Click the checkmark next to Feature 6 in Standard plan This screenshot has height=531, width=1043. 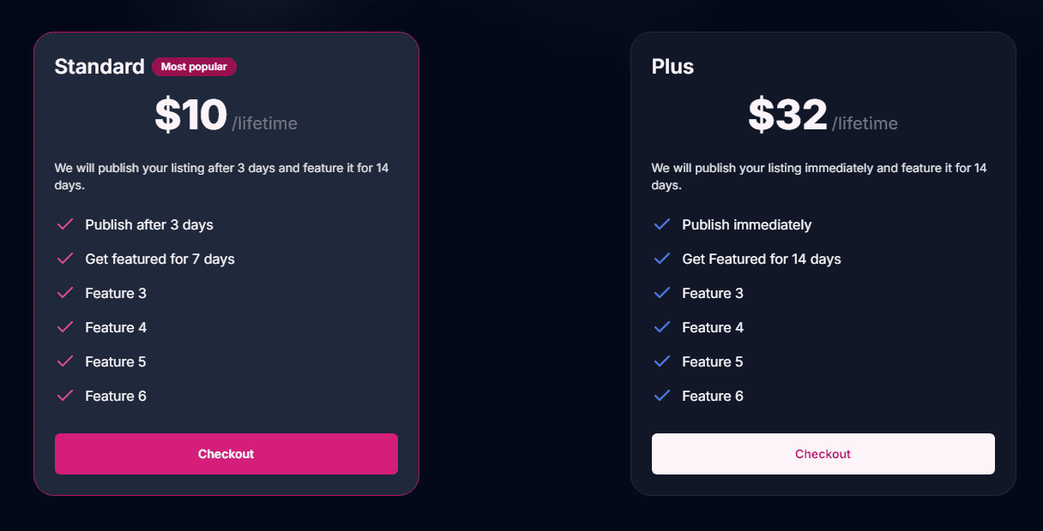pos(65,396)
